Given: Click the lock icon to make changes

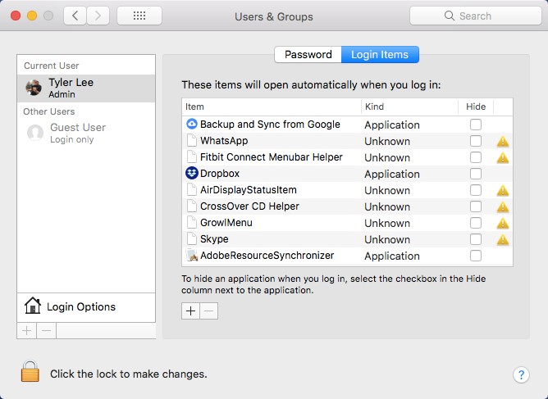Looking at the screenshot, I should click(30, 373).
